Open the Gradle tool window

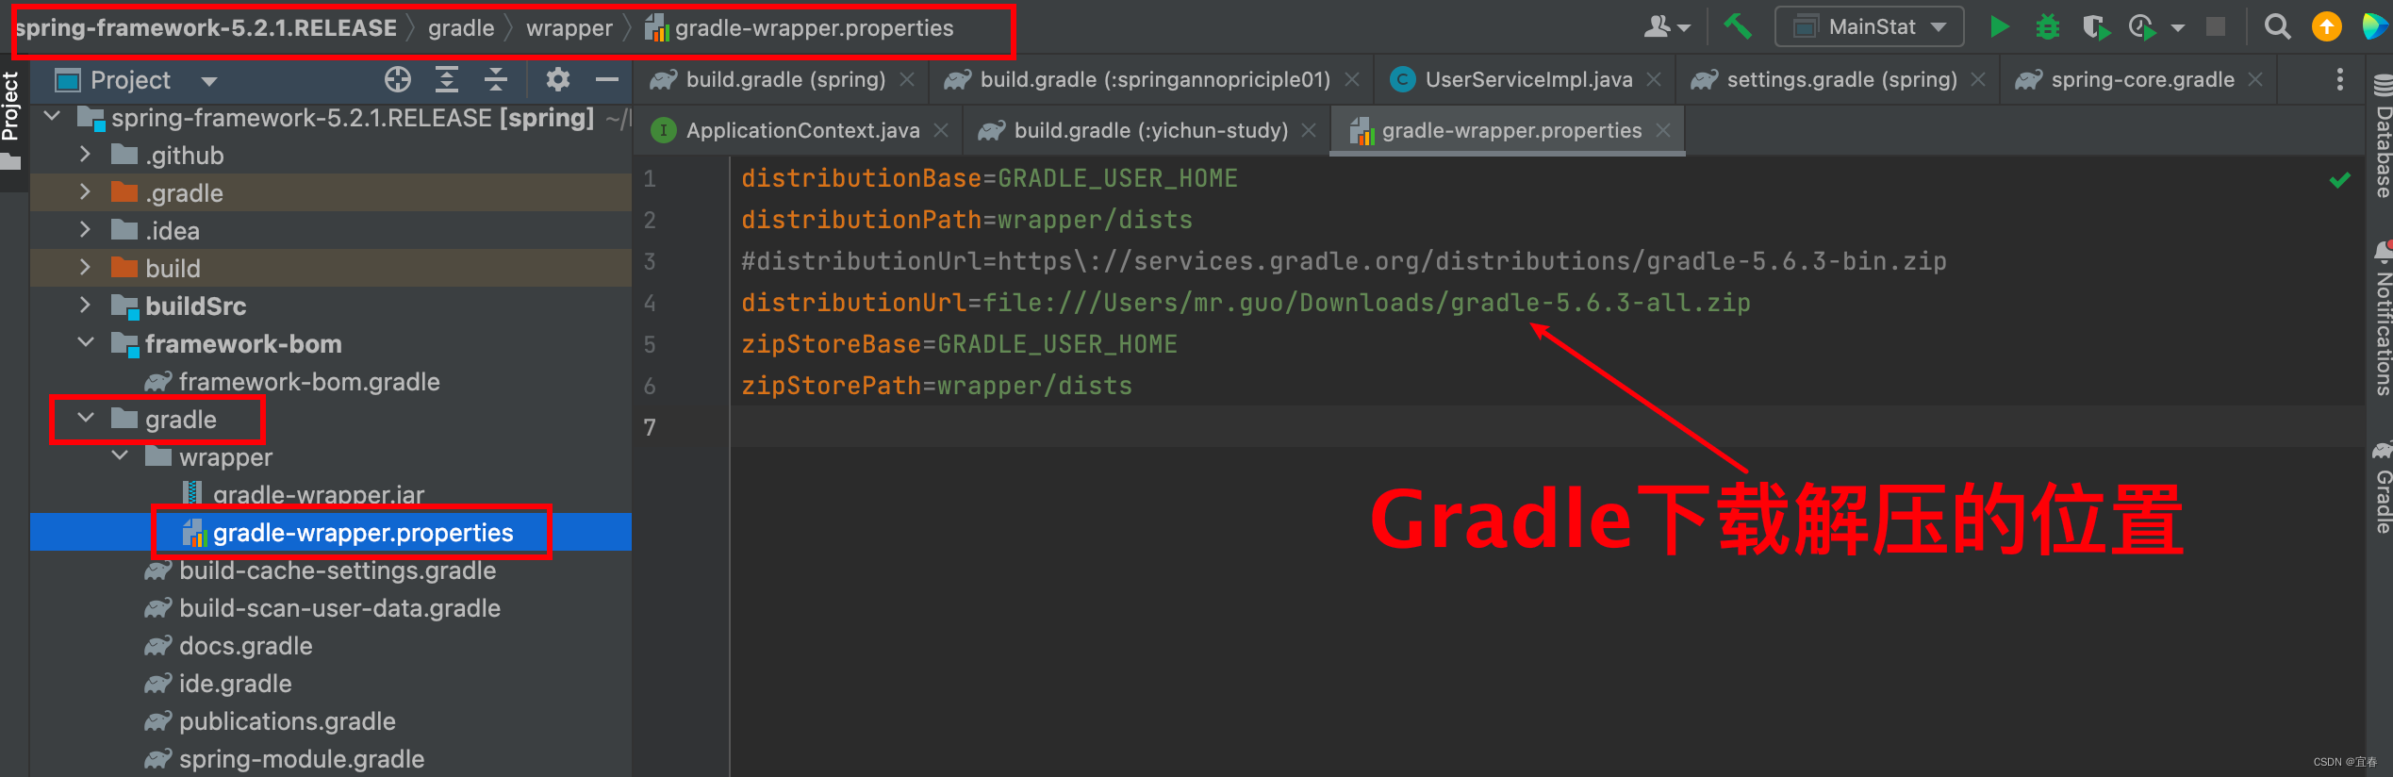point(2383,488)
